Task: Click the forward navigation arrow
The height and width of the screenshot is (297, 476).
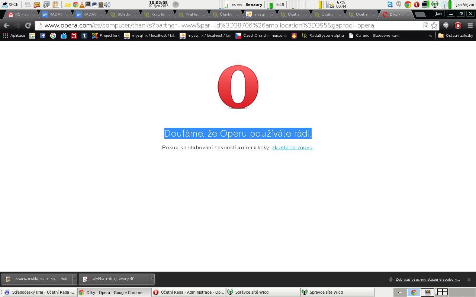Action: click(x=17, y=26)
